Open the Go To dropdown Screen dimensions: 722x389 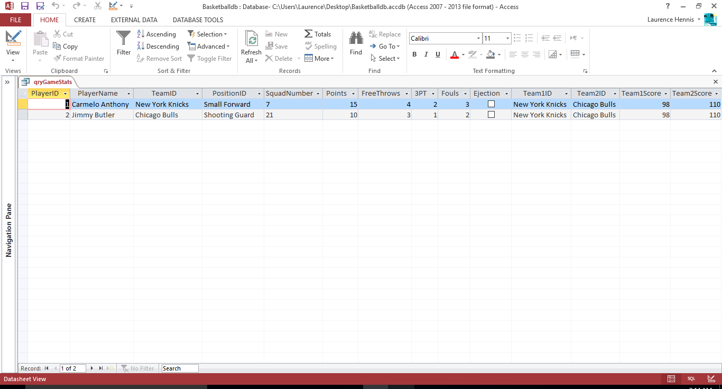coord(385,47)
